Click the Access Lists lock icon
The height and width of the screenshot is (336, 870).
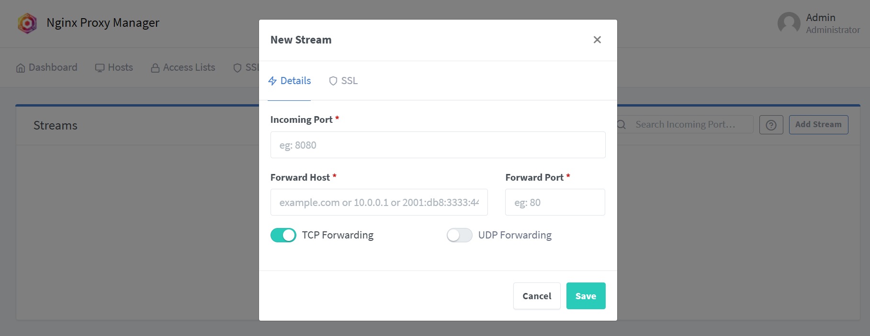(155, 68)
